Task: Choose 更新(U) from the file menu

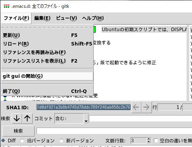Action: [x=47, y=35]
